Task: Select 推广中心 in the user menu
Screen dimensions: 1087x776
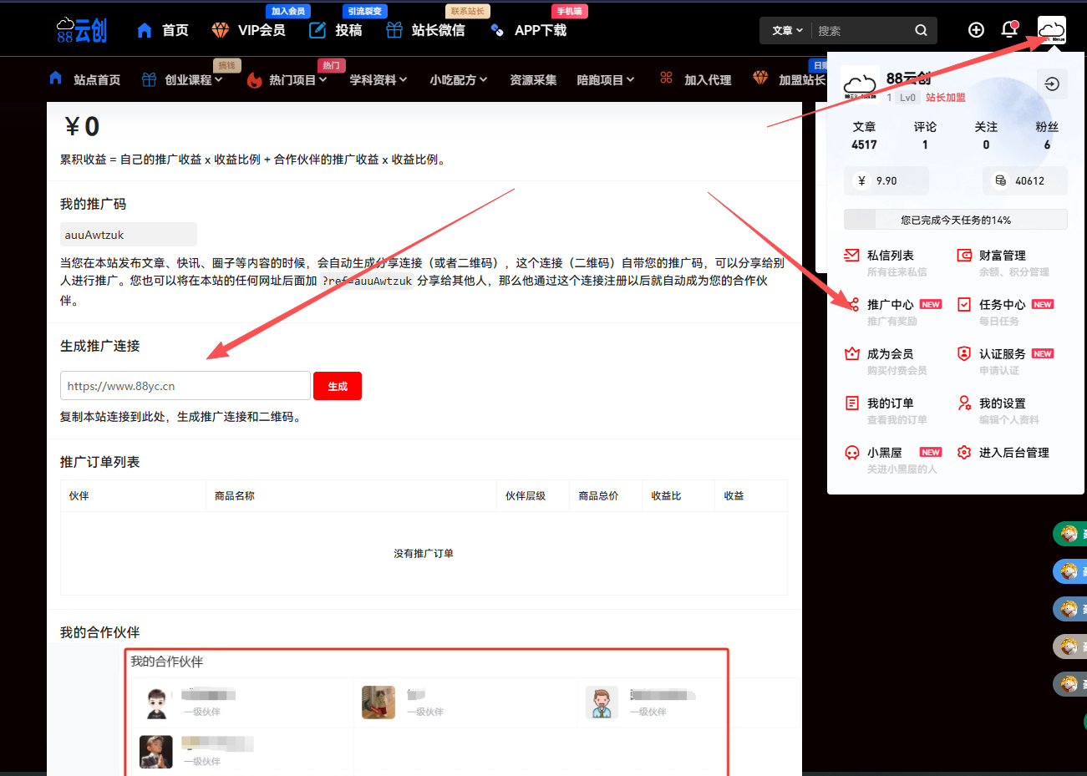Action: coord(888,304)
